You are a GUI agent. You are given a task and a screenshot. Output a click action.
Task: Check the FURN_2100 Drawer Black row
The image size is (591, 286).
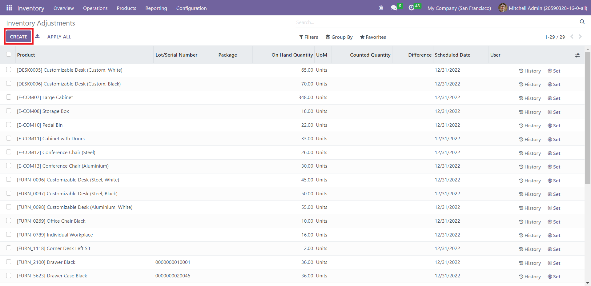[x=9, y=262]
